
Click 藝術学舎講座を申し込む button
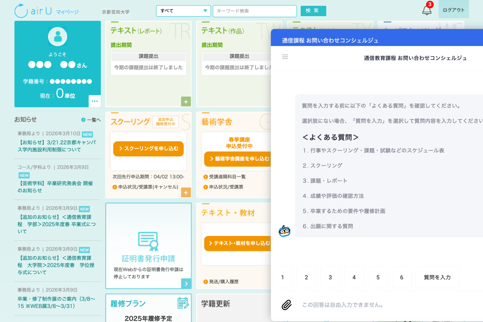(238, 159)
